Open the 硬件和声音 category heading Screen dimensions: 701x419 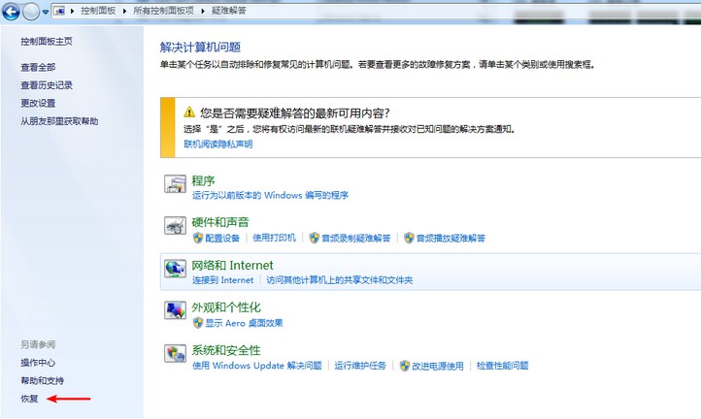[220, 222]
